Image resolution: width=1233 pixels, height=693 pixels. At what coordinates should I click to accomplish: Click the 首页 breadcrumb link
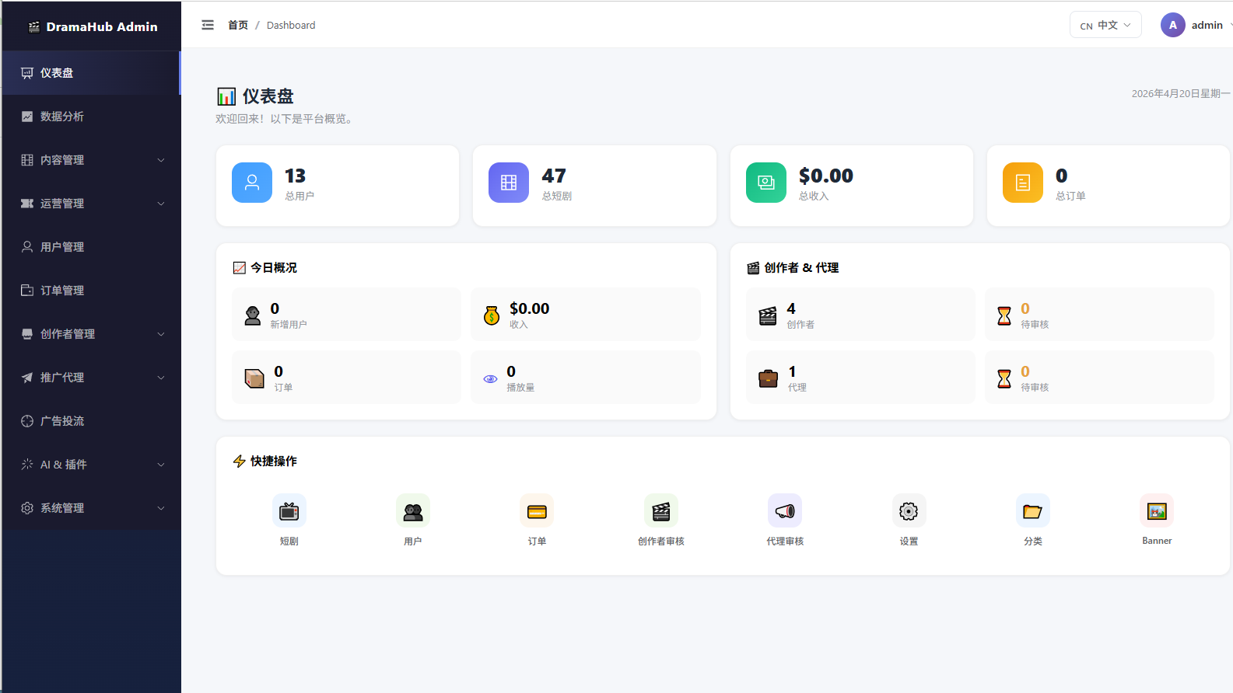[x=238, y=25]
